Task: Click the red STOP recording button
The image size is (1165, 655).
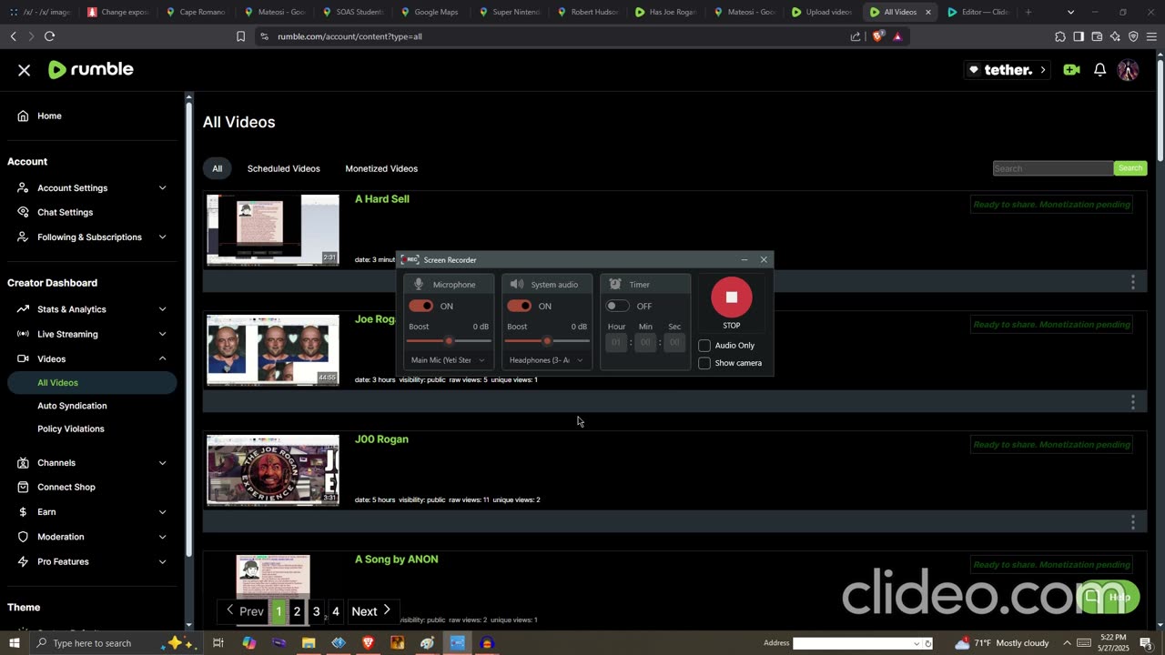Action: 732,297
